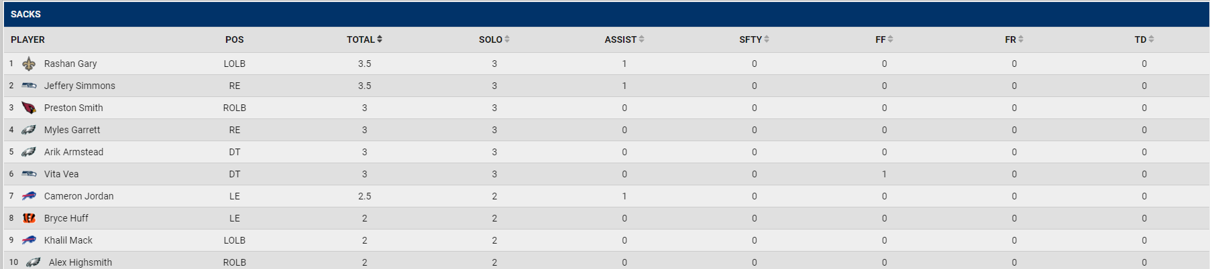Viewport: 1210px width, 269px height.
Task: Click the Eagles logo beside Myles Garrett
Action: point(29,130)
